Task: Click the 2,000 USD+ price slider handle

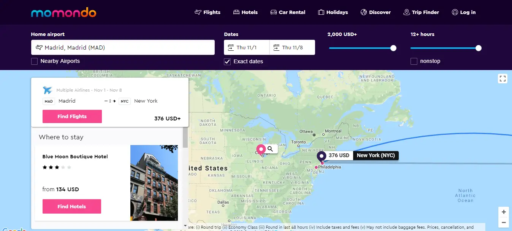Action: 393,48
